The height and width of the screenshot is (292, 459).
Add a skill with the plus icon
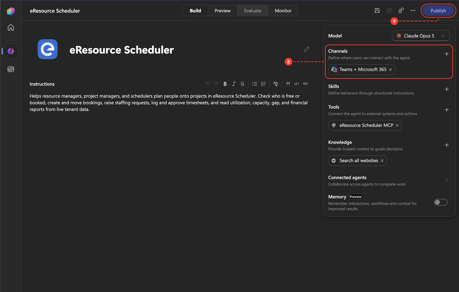(447, 89)
